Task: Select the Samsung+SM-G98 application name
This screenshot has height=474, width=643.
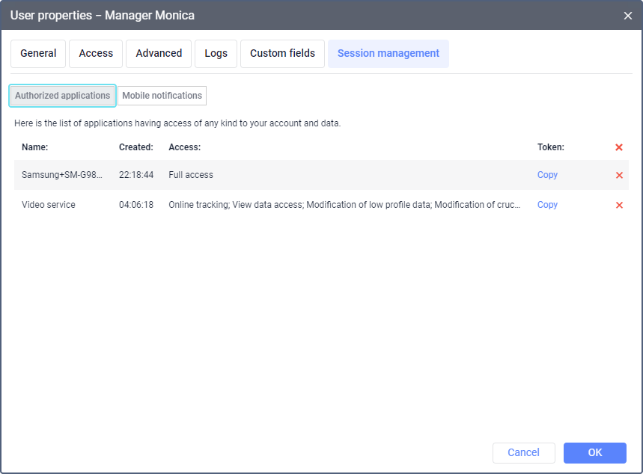Action: point(61,175)
